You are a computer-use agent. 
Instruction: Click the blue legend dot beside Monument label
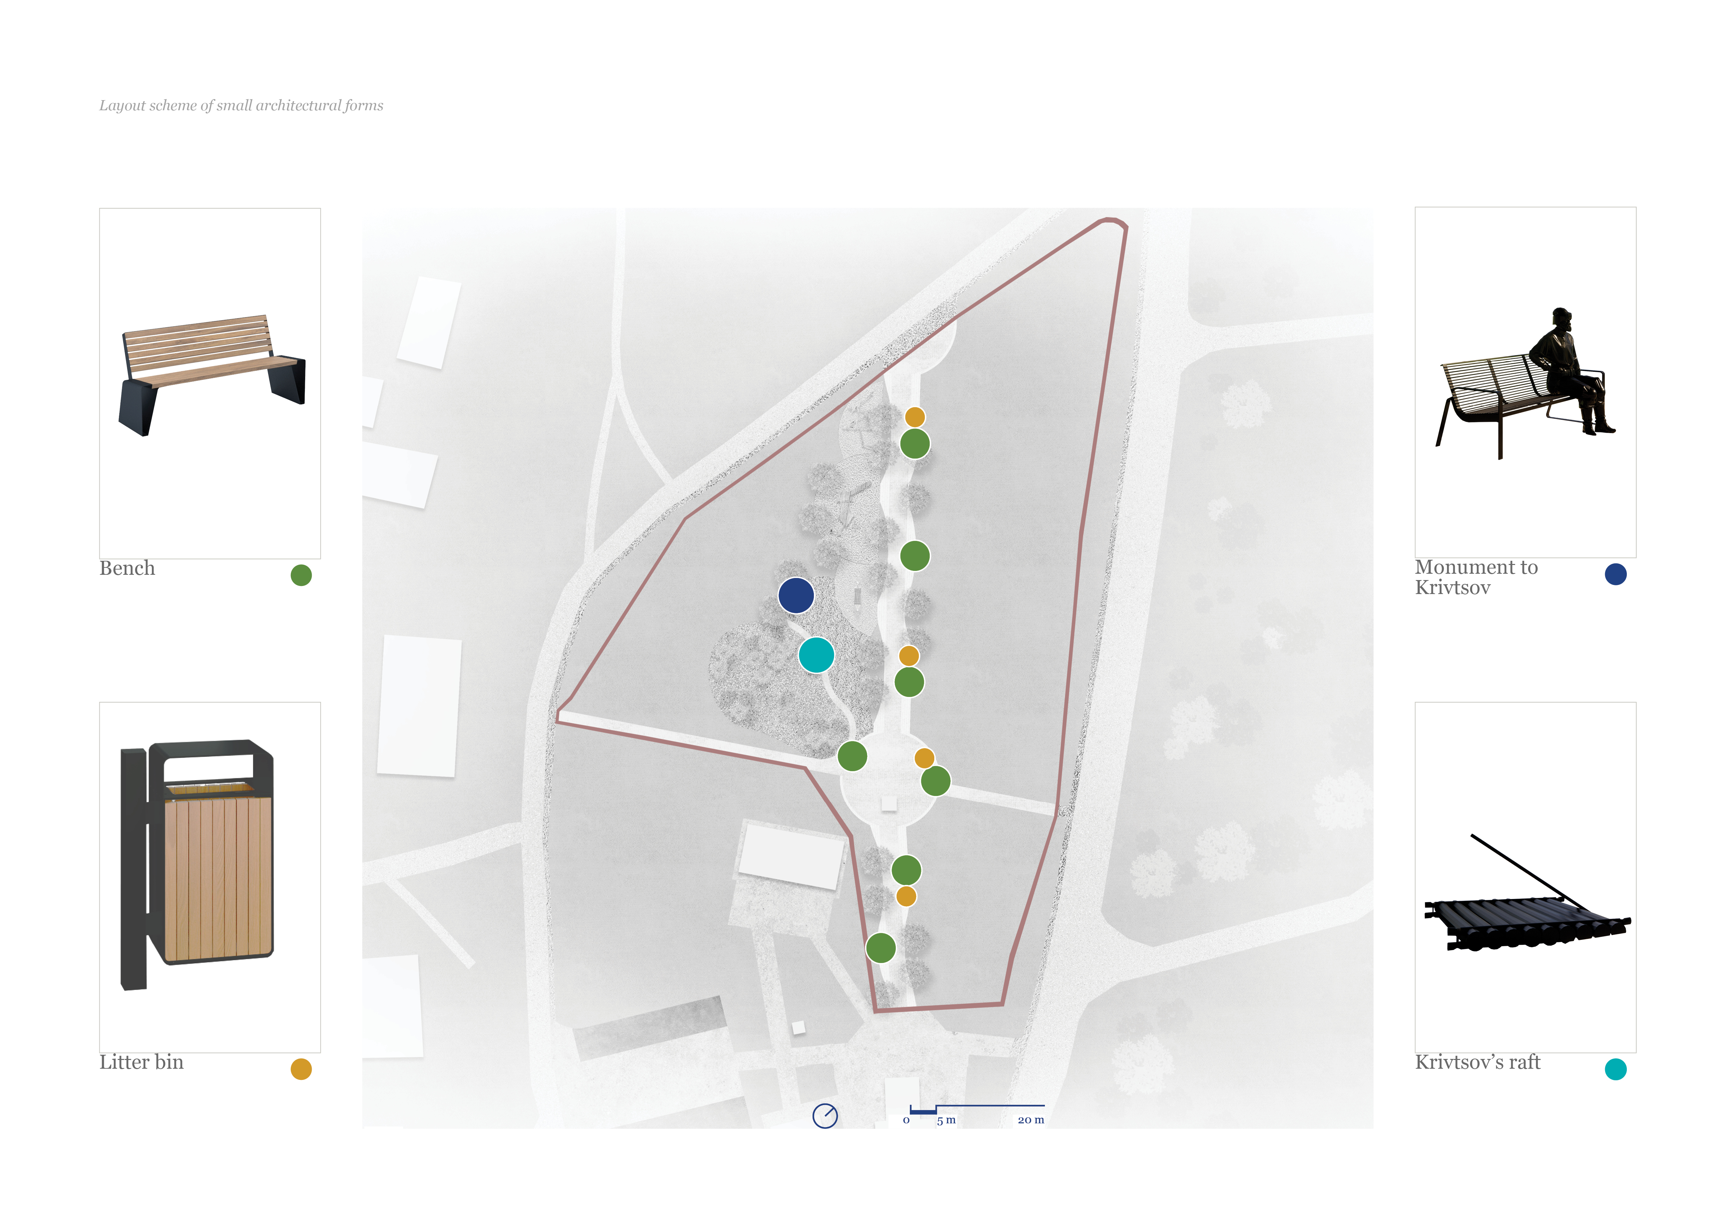click(1615, 574)
